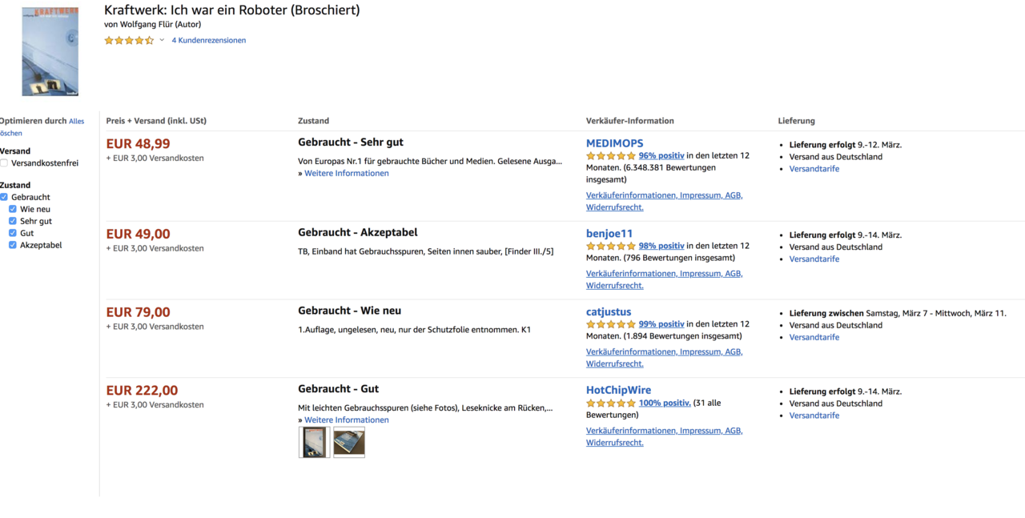Viewport: 1025px width, 518px height.
Task: Click the product star rating icons
Action: click(x=129, y=40)
